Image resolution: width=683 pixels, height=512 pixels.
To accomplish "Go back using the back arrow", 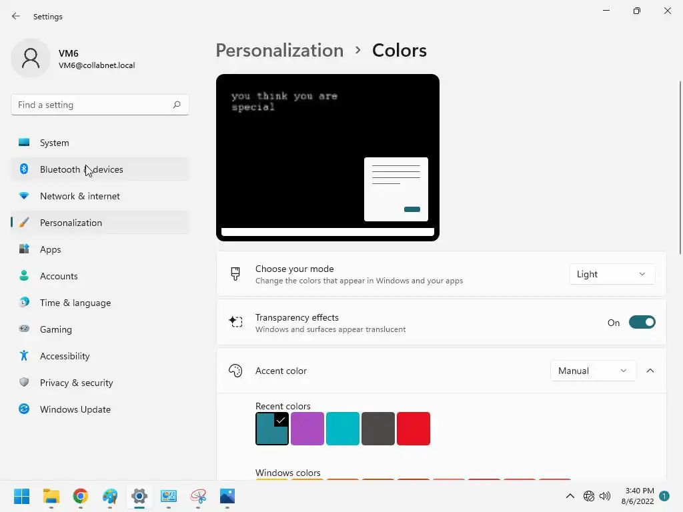I will 16,16.
